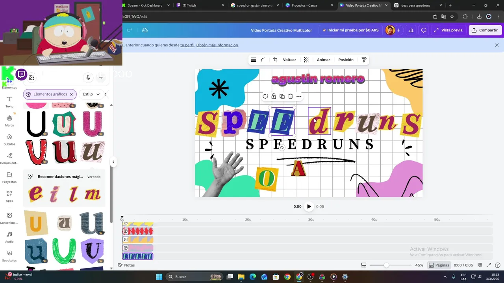Open the Audio panel in sidebar

(x=9, y=237)
